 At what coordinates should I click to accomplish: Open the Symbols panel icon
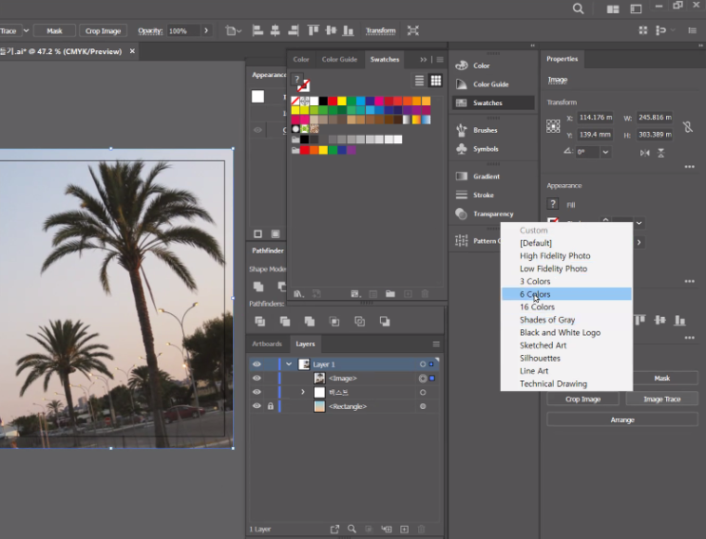(x=462, y=149)
